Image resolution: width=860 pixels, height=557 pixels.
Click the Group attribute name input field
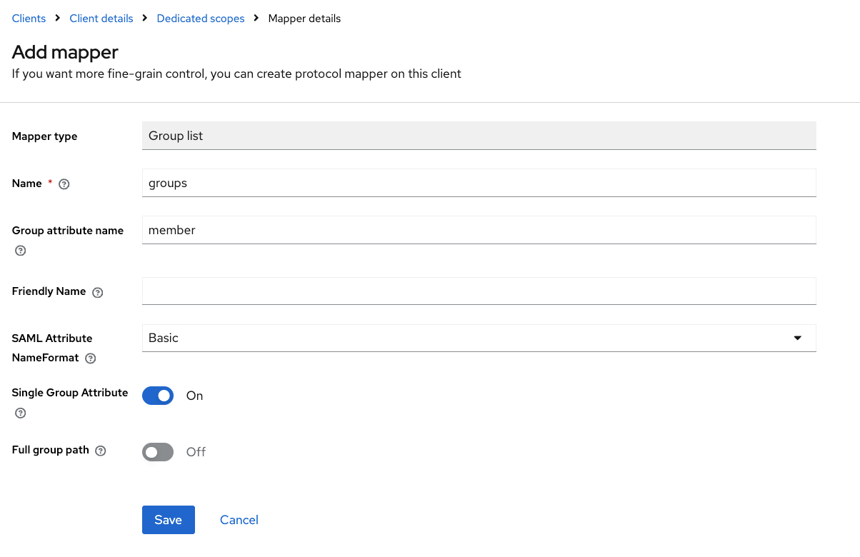(479, 230)
